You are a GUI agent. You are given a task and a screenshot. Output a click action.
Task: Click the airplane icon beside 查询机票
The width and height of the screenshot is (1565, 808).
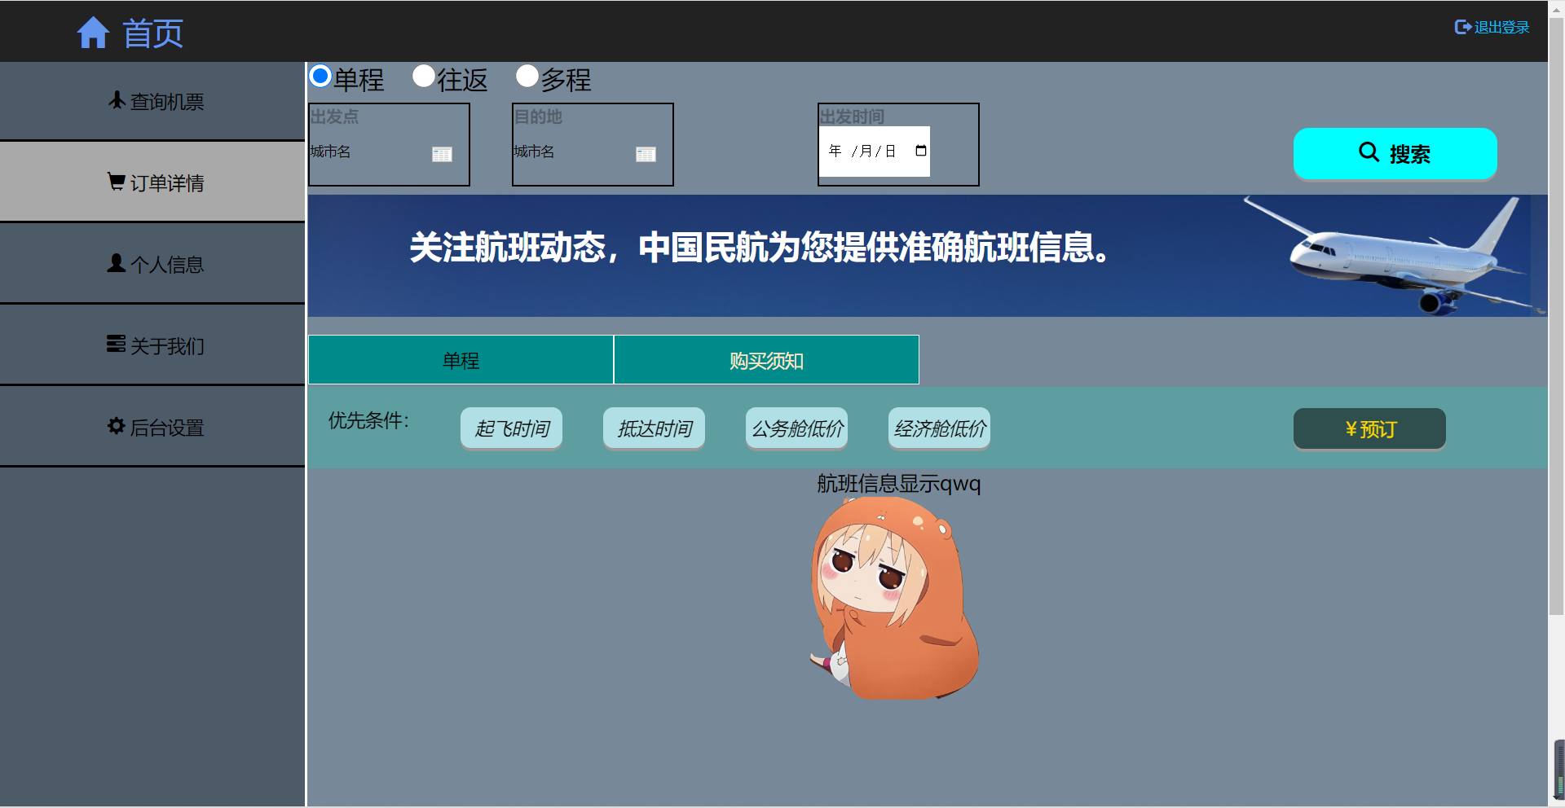(x=117, y=100)
